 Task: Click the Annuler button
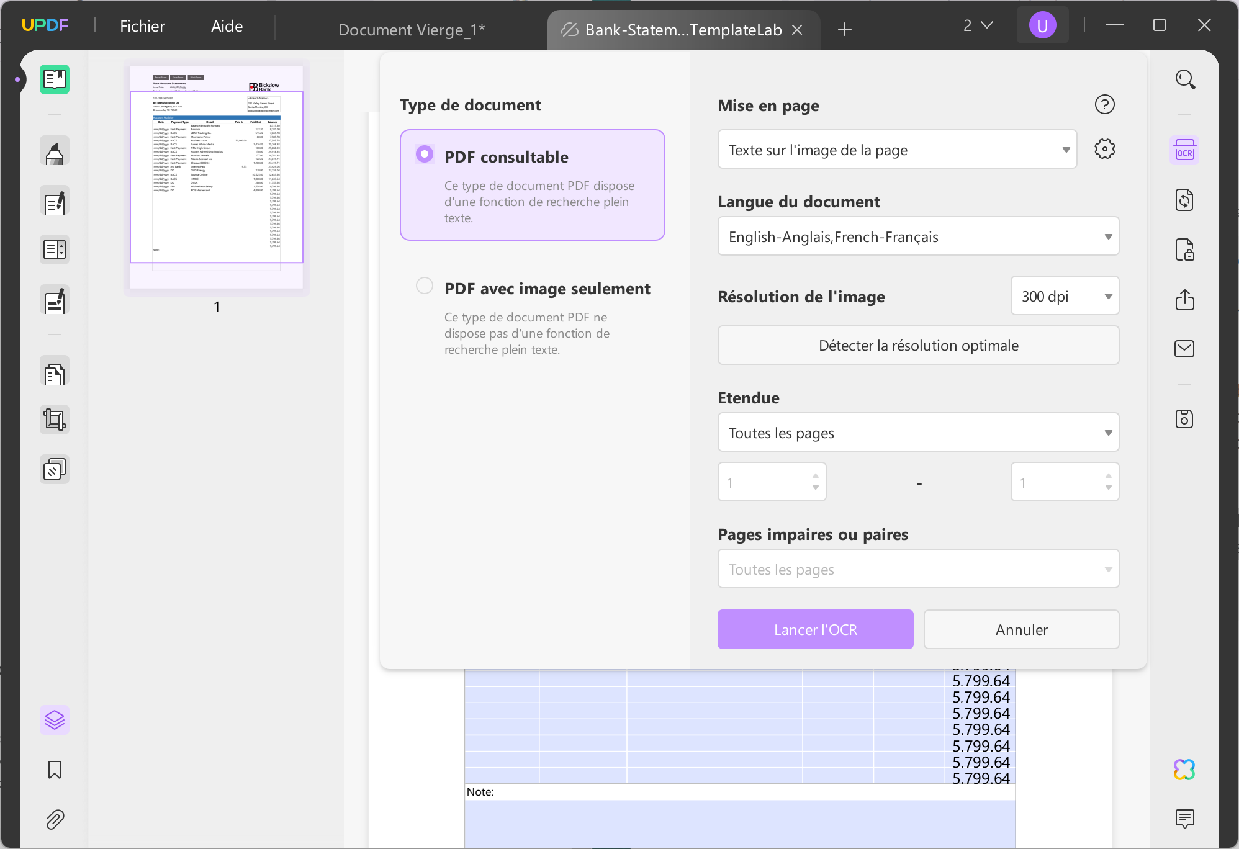pos(1021,629)
